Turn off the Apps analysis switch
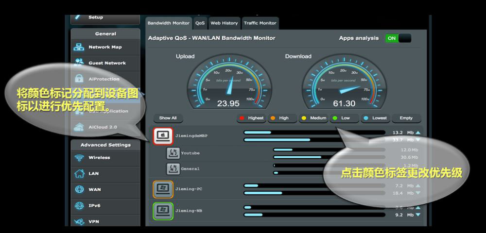 click(399, 38)
